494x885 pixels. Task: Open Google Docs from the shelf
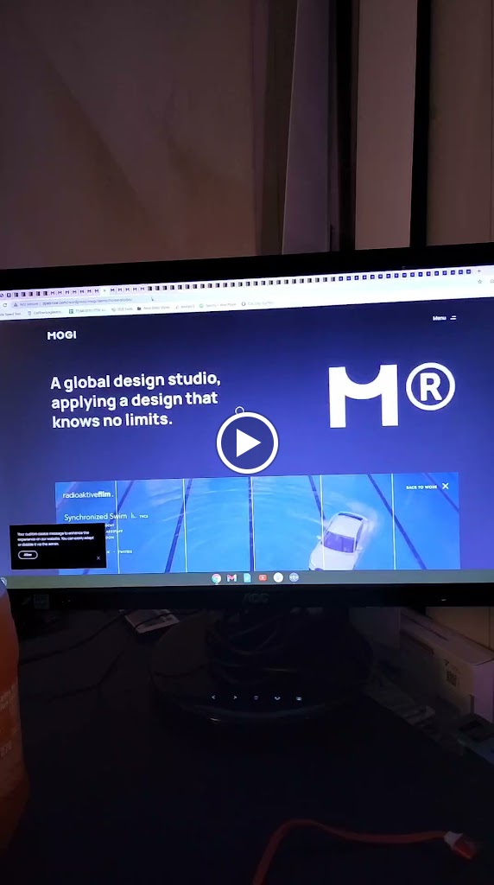(247, 578)
